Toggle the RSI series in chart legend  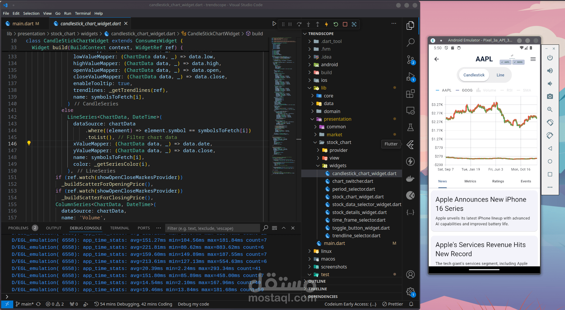click(x=506, y=90)
